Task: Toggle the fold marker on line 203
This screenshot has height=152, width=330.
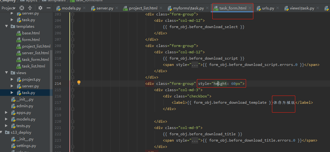Action: pos(73,14)
